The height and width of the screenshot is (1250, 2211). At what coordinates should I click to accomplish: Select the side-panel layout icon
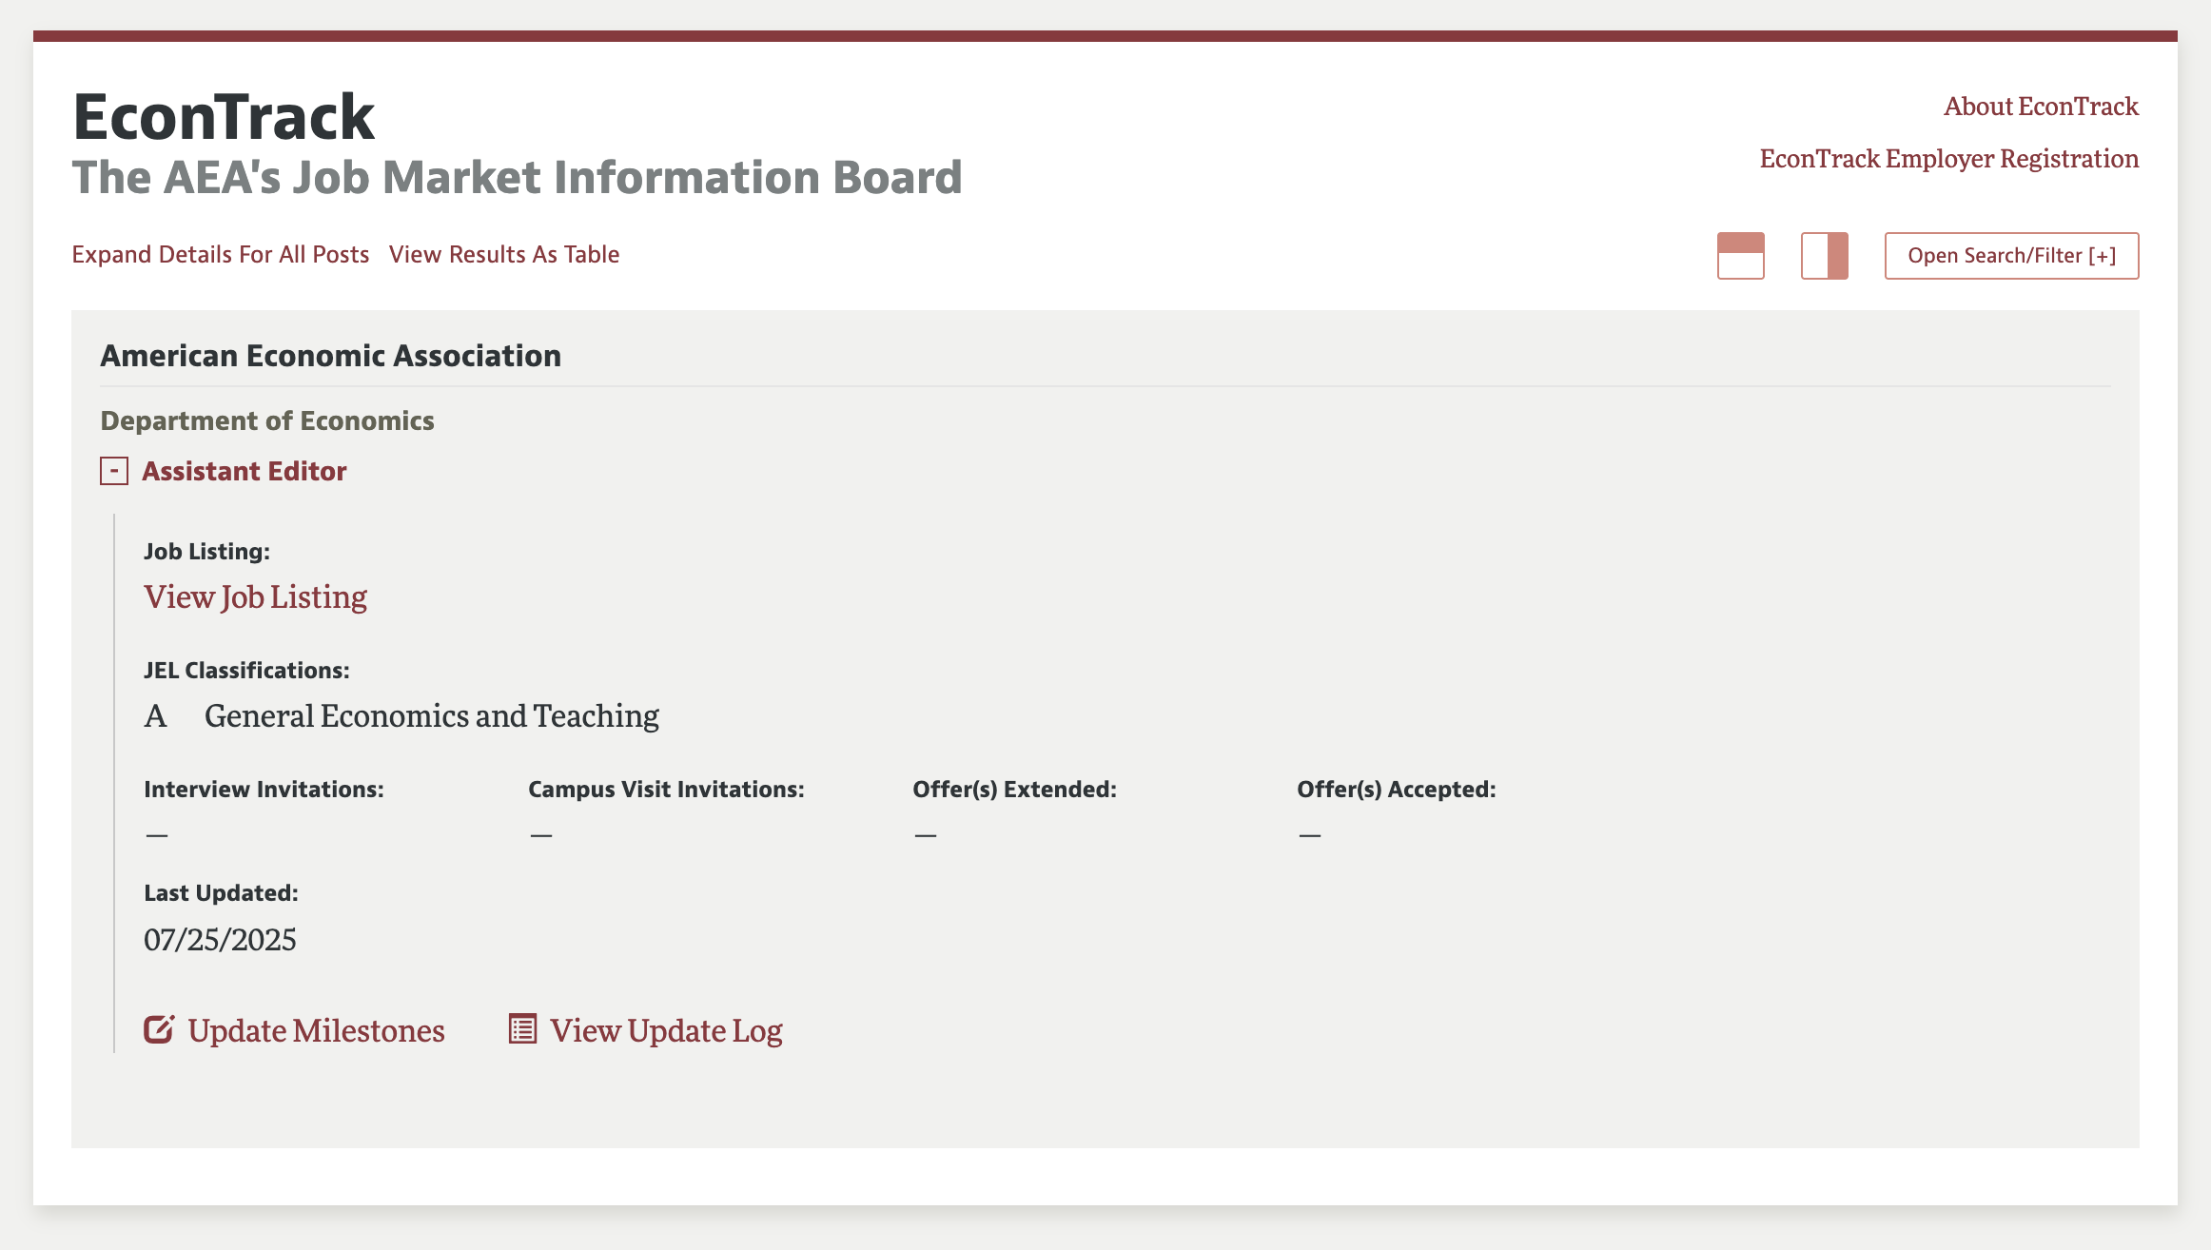[x=1824, y=256]
